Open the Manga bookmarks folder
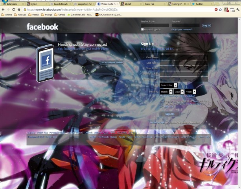The height and width of the screenshot is (189, 241). pyautogui.click(x=47, y=15)
